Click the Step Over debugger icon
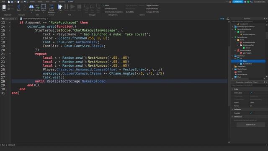 tap(92, 7)
